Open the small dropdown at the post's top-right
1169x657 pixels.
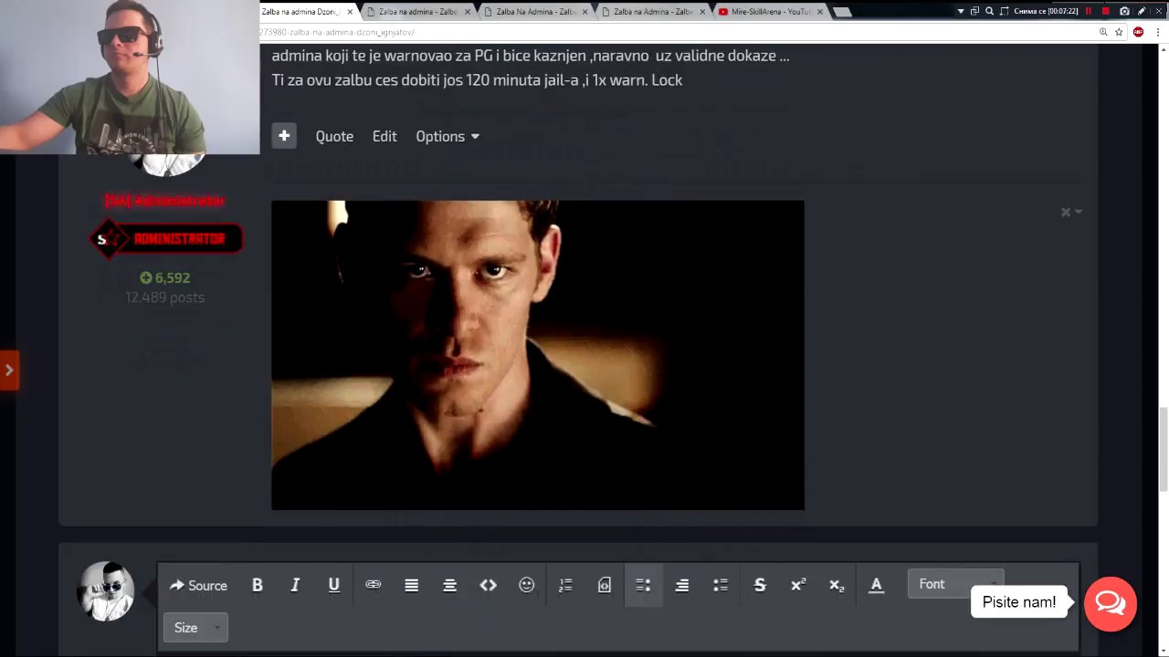click(1071, 212)
